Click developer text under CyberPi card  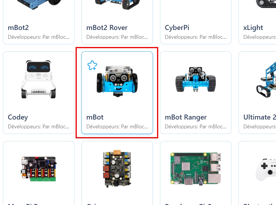point(195,37)
